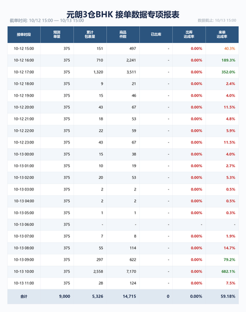Click the 2.7% rate value
The height and width of the screenshot is (312, 246).
pos(230,166)
